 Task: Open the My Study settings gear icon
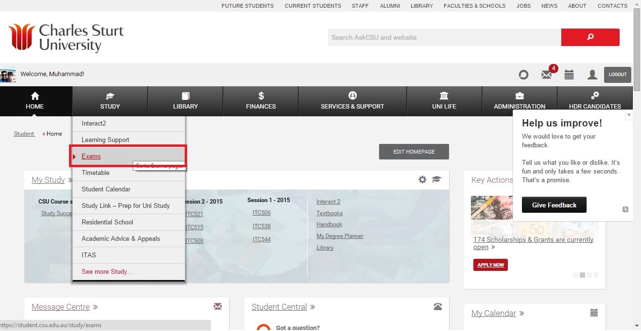pyautogui.click(x=422, y=180)
